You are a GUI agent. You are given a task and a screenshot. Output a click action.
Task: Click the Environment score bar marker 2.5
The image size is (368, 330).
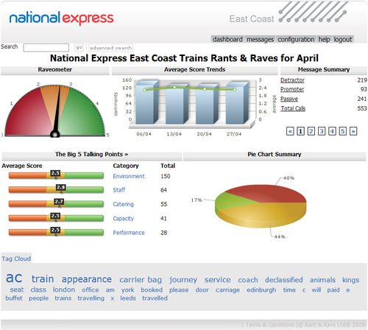(55, 173)
